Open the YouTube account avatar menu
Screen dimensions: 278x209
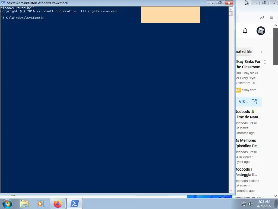click(x=261, y=31)
